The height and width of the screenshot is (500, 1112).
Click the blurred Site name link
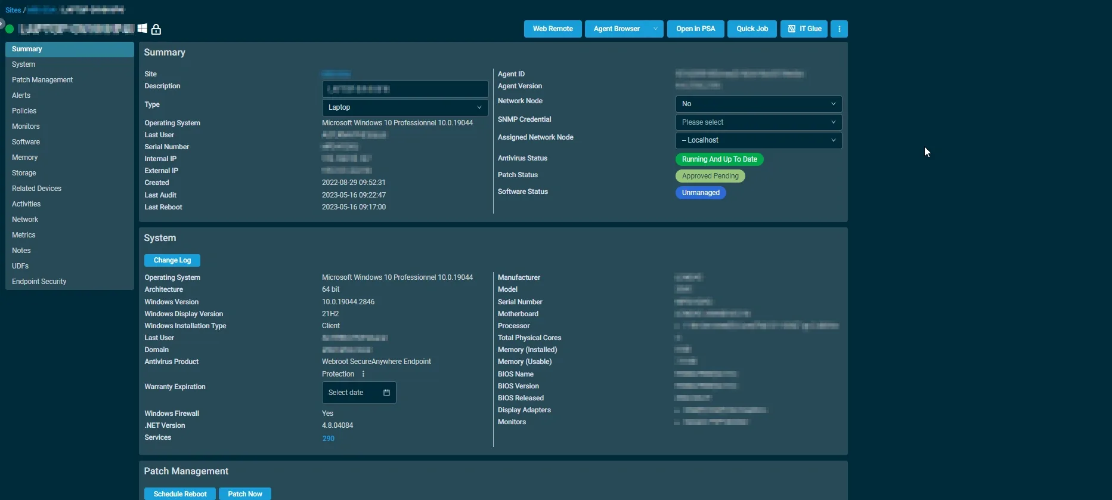tap(336, 74)
